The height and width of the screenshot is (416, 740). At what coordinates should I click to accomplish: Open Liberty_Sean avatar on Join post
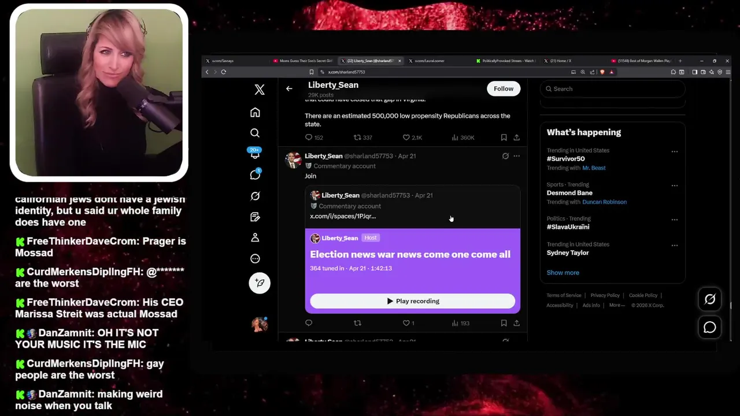click(294, 160)
